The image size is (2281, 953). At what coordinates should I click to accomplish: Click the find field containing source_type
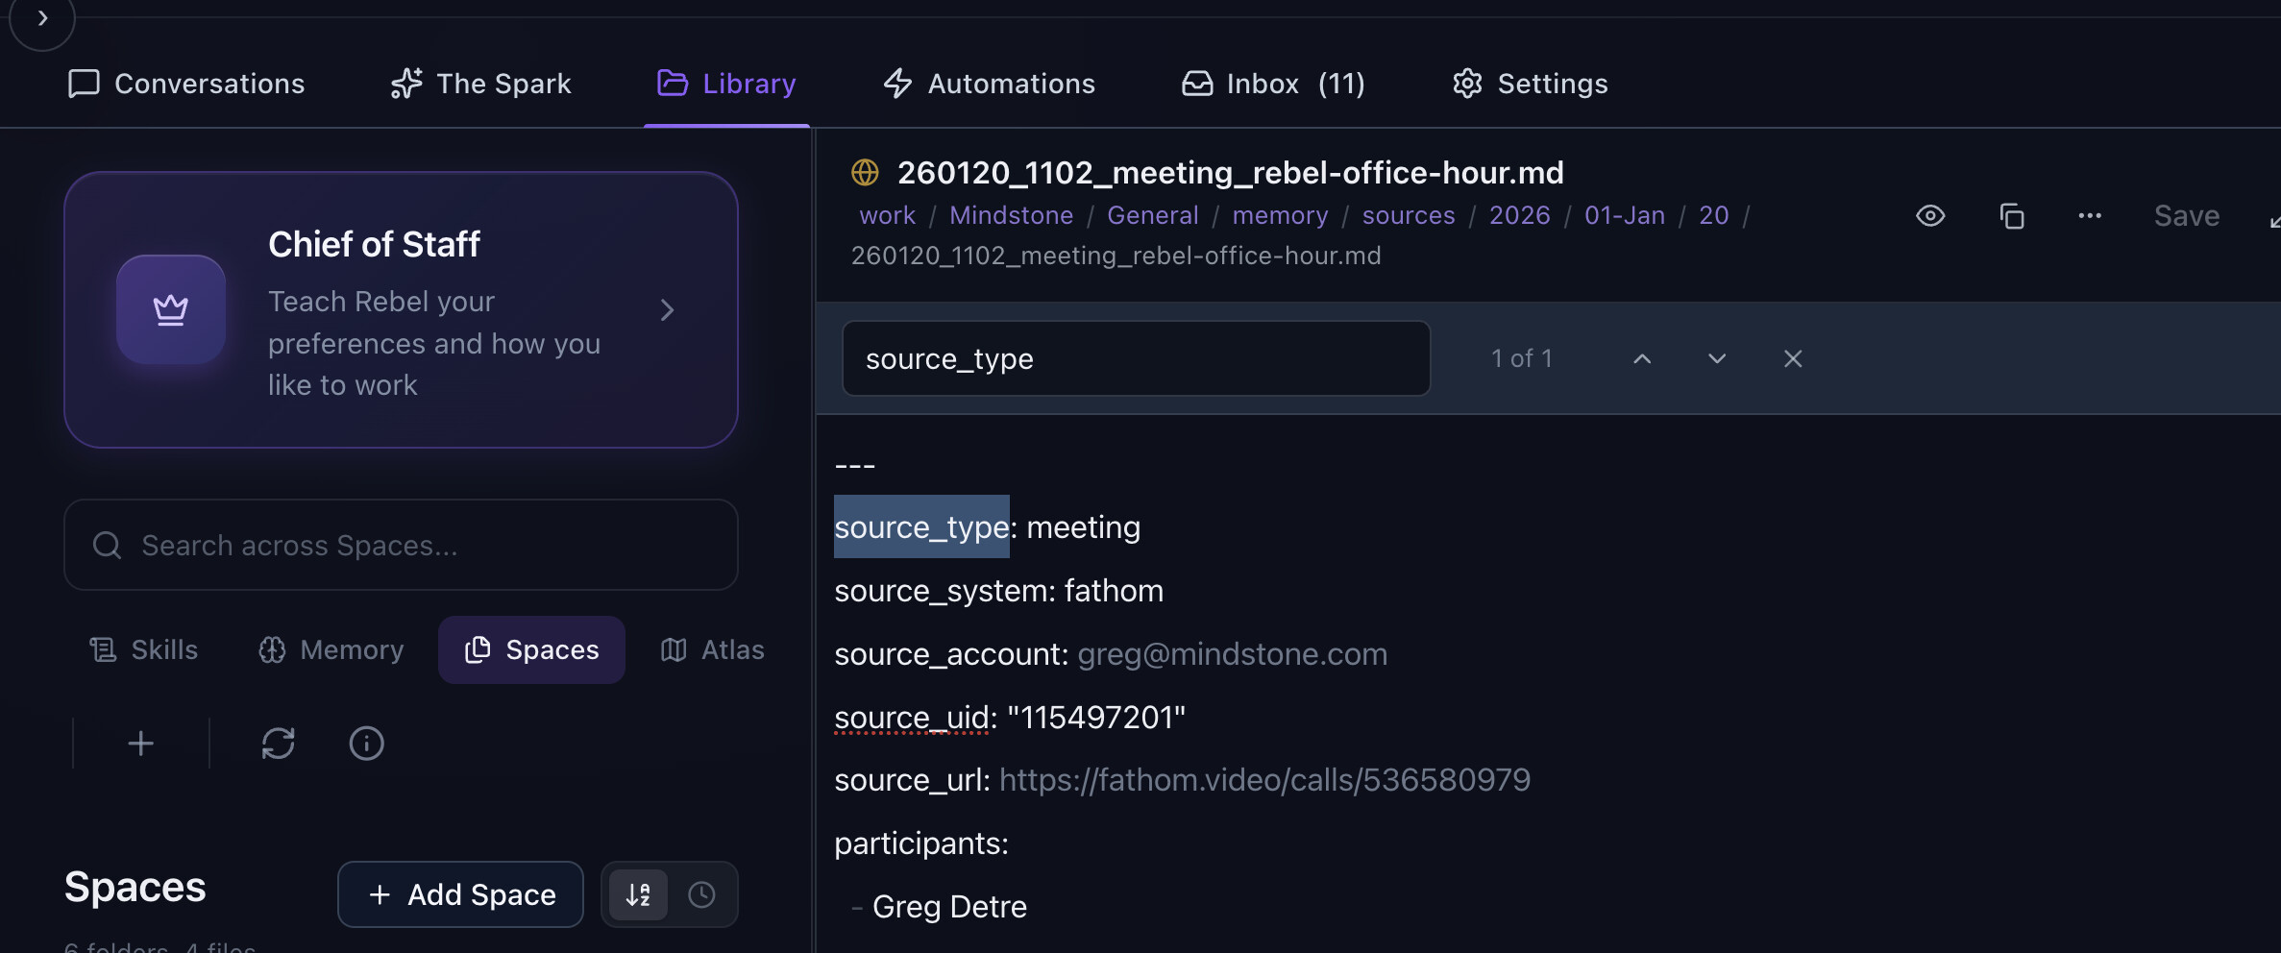pos(1136,358)
